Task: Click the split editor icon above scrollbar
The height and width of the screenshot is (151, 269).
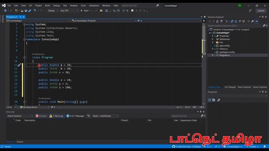Action: coord(204,21)
